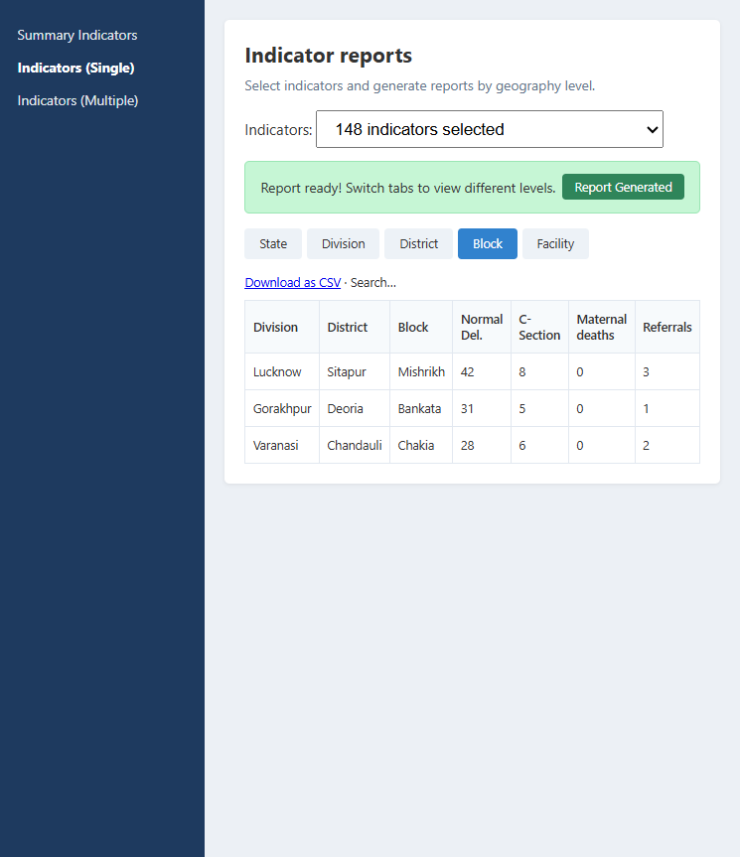Click Normal Del. value 28
The image size is (740, 857).
(482, 445)
